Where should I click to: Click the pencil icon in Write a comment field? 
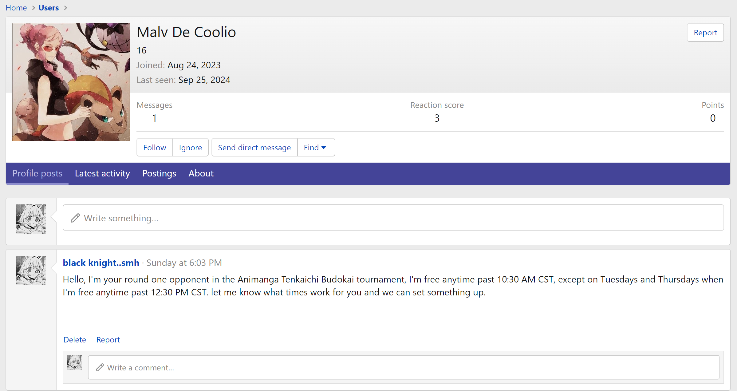point(100,367)
